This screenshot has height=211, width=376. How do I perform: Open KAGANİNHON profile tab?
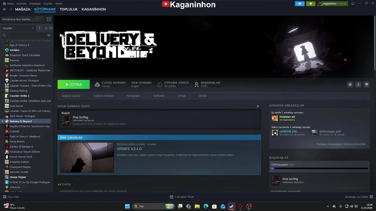[94, 9]
